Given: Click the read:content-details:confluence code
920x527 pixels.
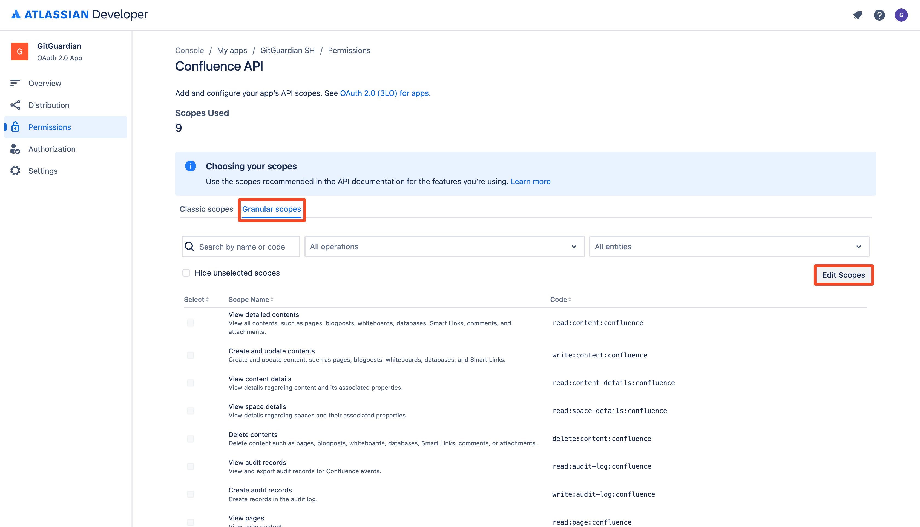Looking at the screenshot, I should pos(614,383).
